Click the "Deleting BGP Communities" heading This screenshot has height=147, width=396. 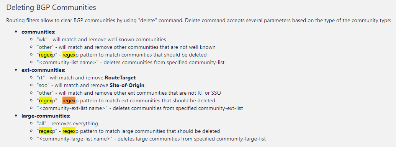pyautogui.click(x=51, y=8)
